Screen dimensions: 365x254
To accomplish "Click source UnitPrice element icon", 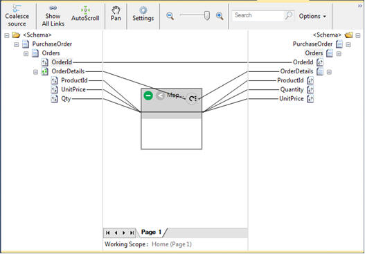I will pos(54,89).
